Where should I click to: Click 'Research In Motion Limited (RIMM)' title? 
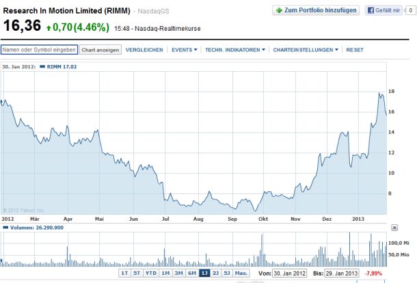click(x=66, y=11)
